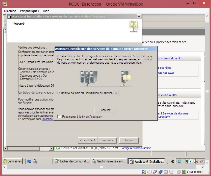Screen dimensions: 211x176
Task: Click the FR language indicator in taskbar
Action: point(172,161)
